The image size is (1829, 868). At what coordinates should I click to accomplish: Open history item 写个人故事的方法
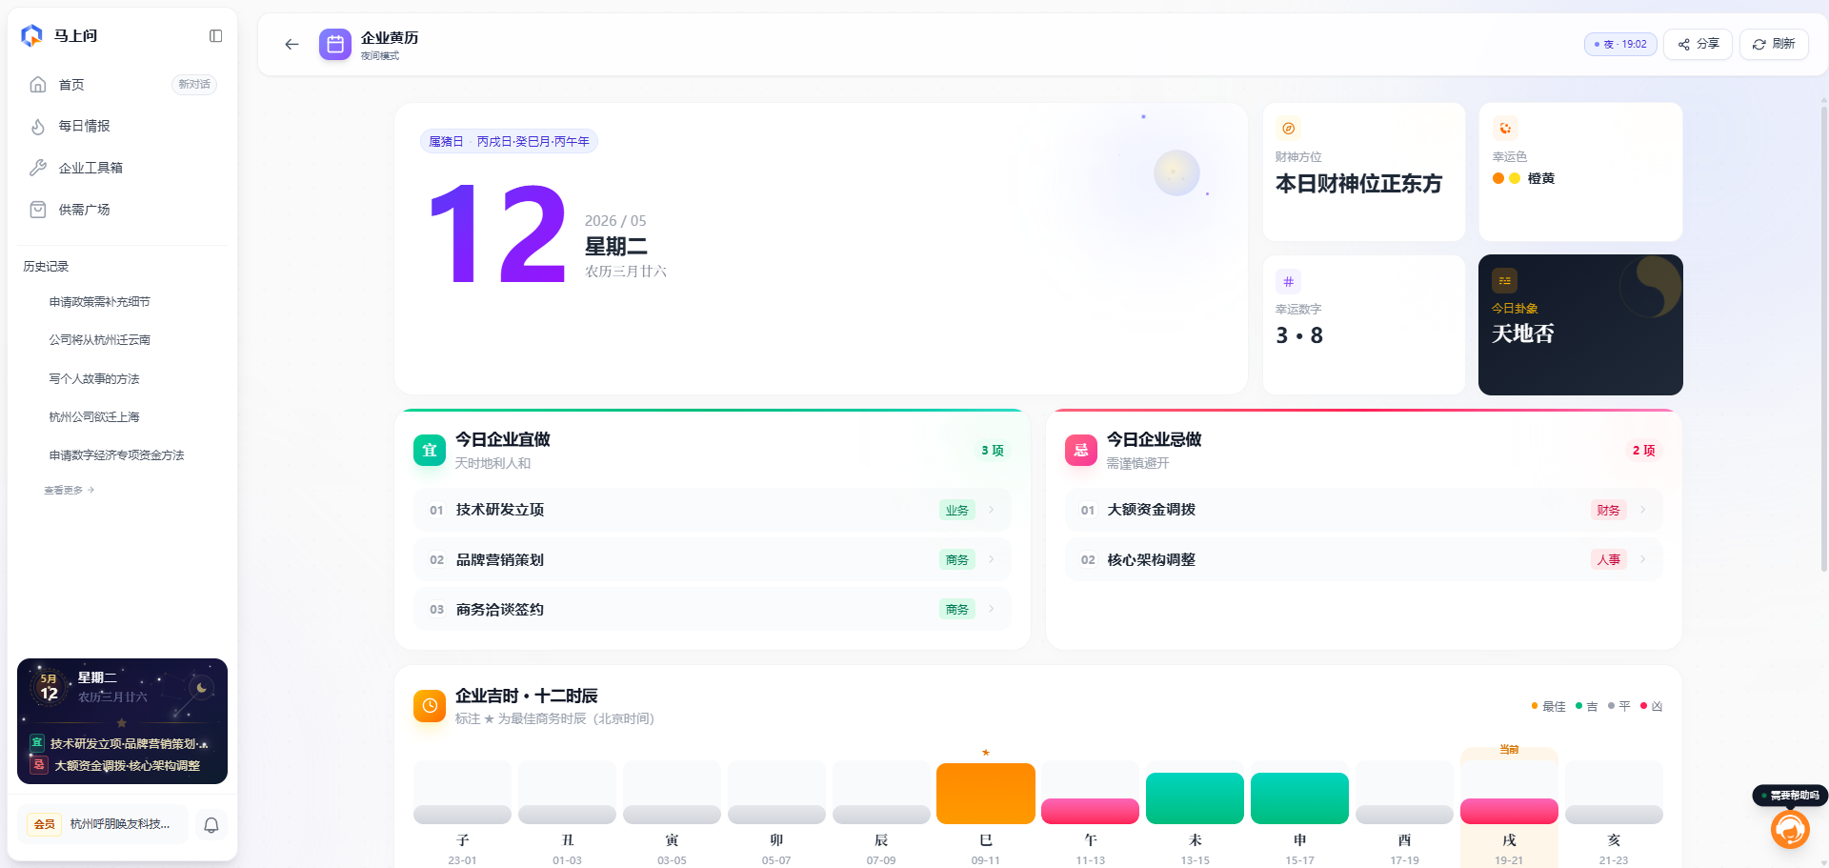click(94, 379)
